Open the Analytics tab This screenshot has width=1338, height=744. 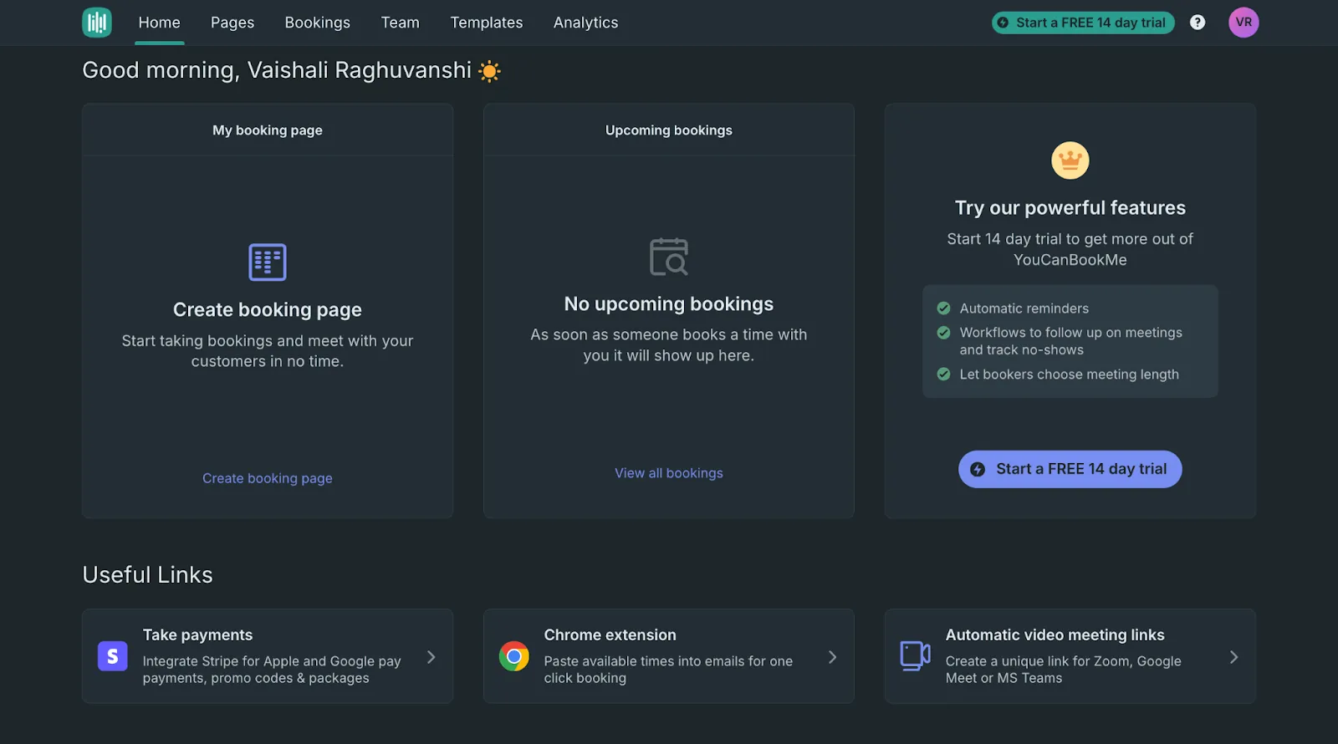(585, 23)
